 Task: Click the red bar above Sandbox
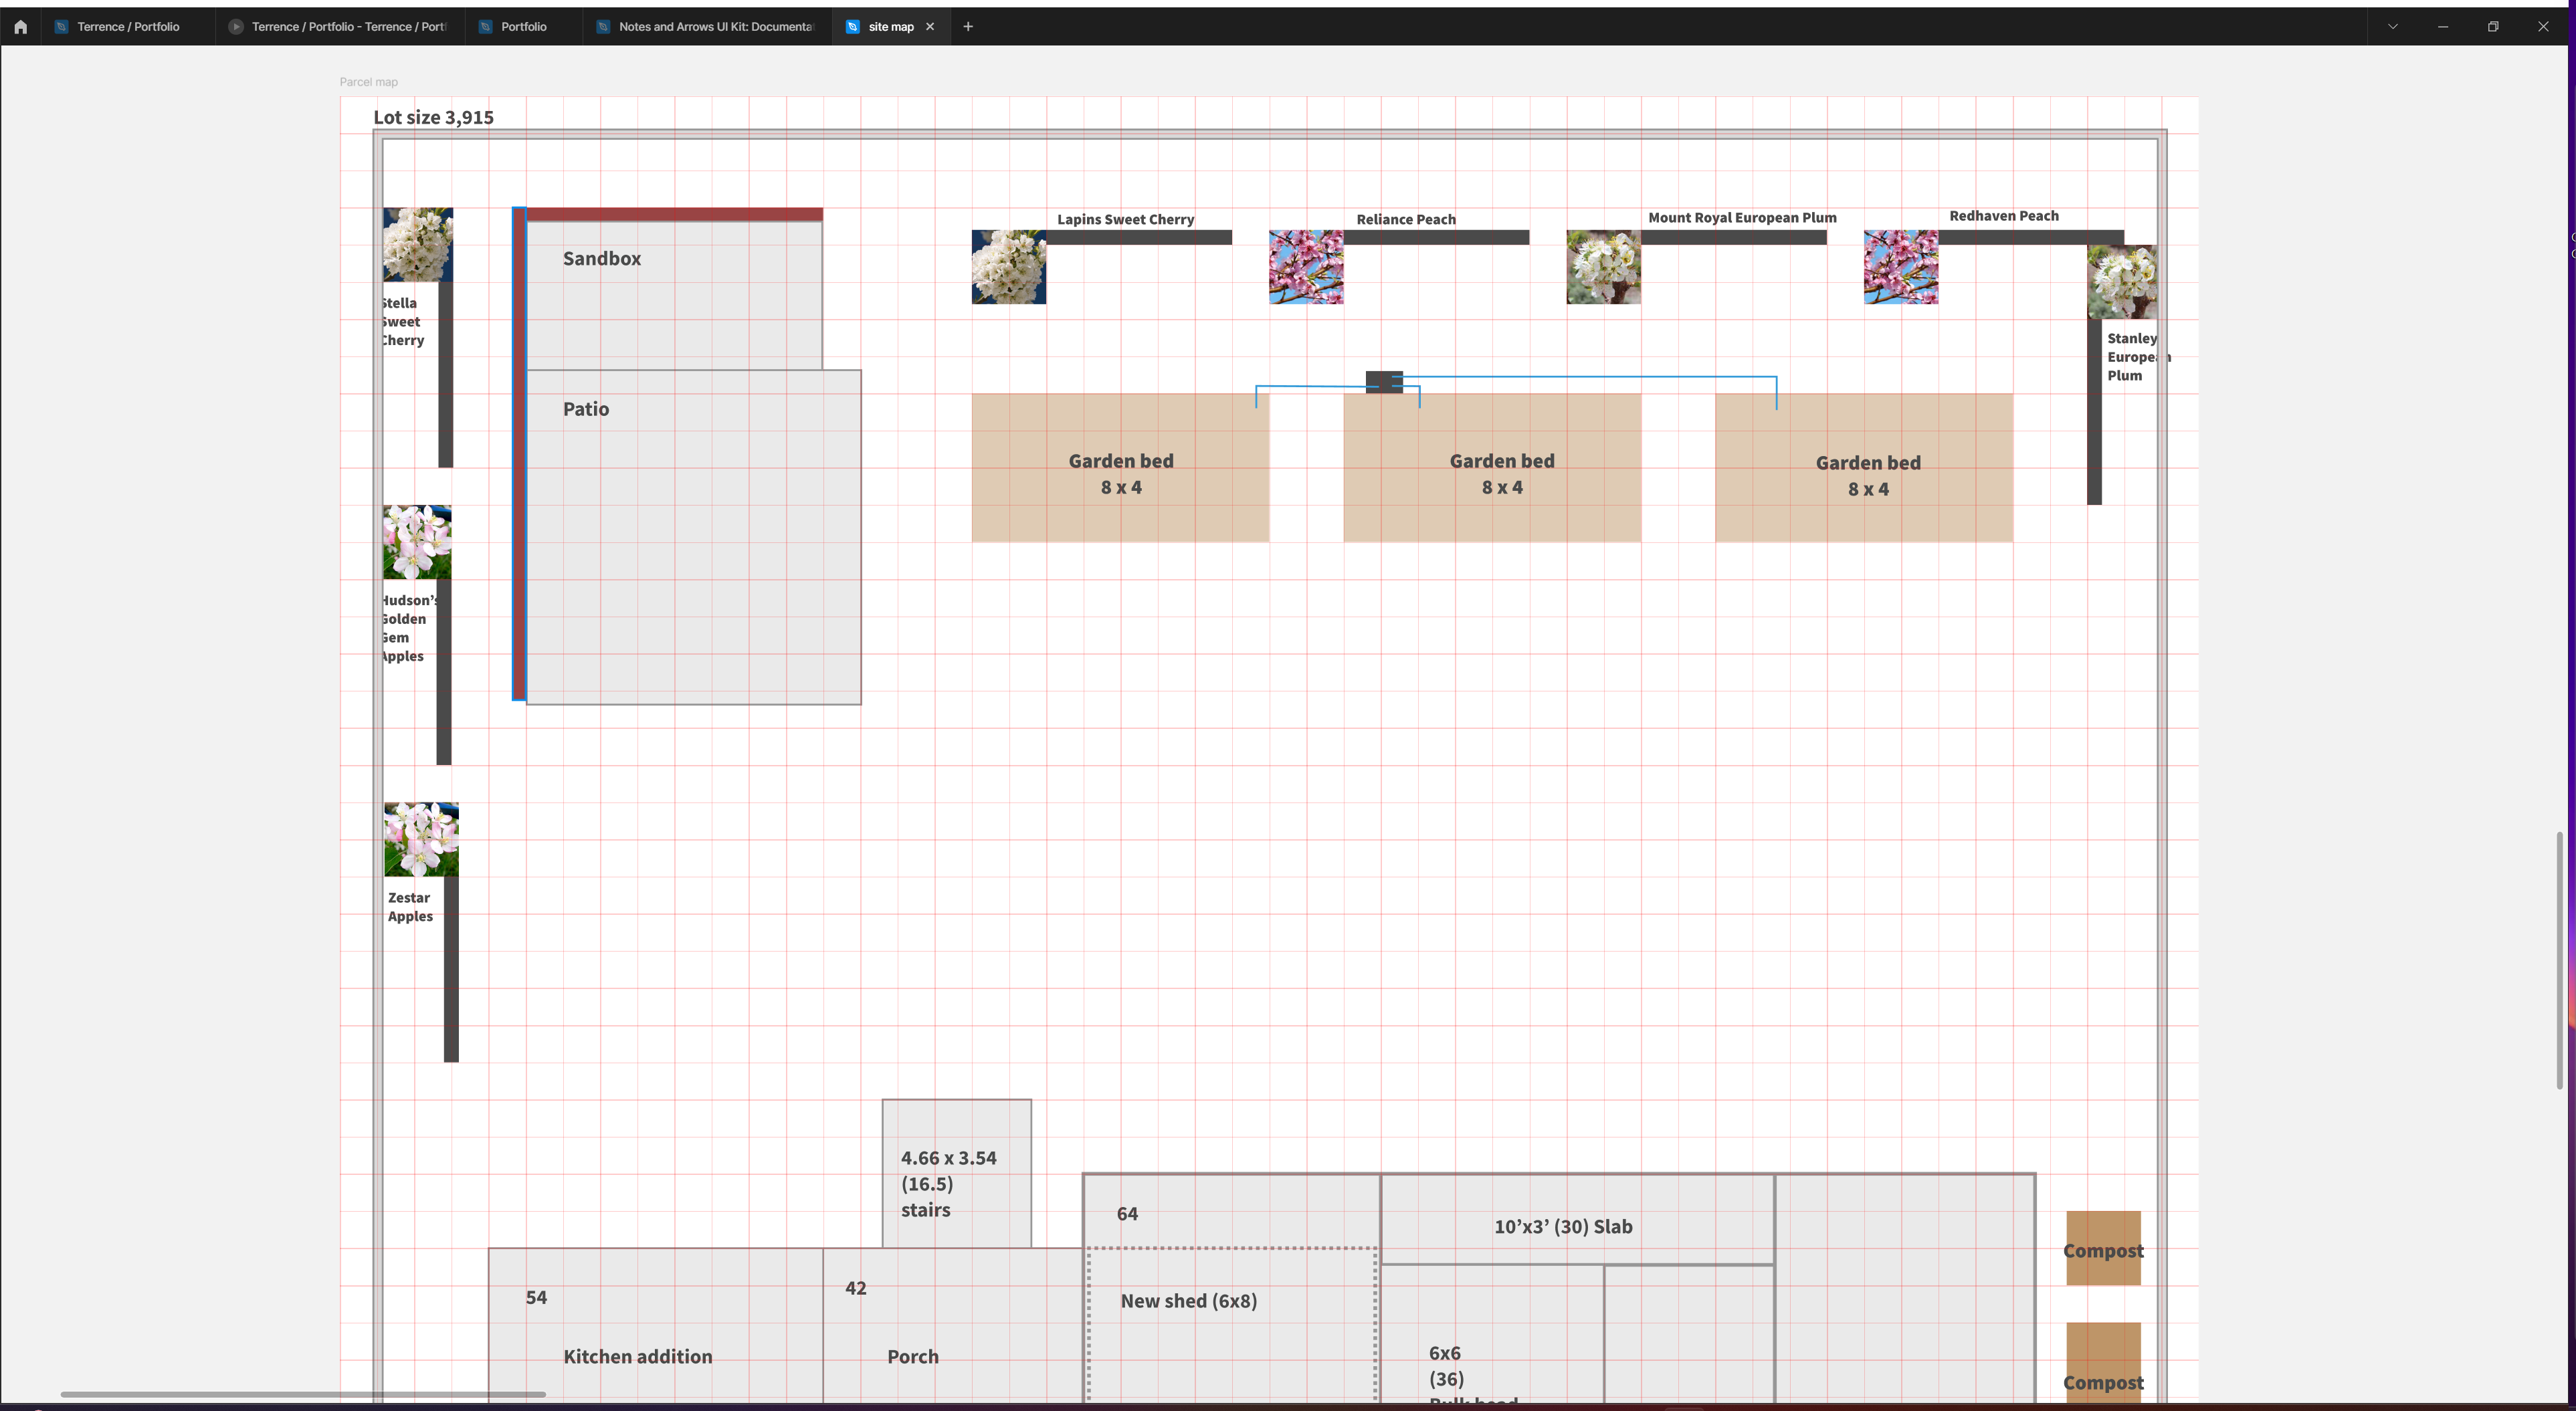[x=674, y=214]
